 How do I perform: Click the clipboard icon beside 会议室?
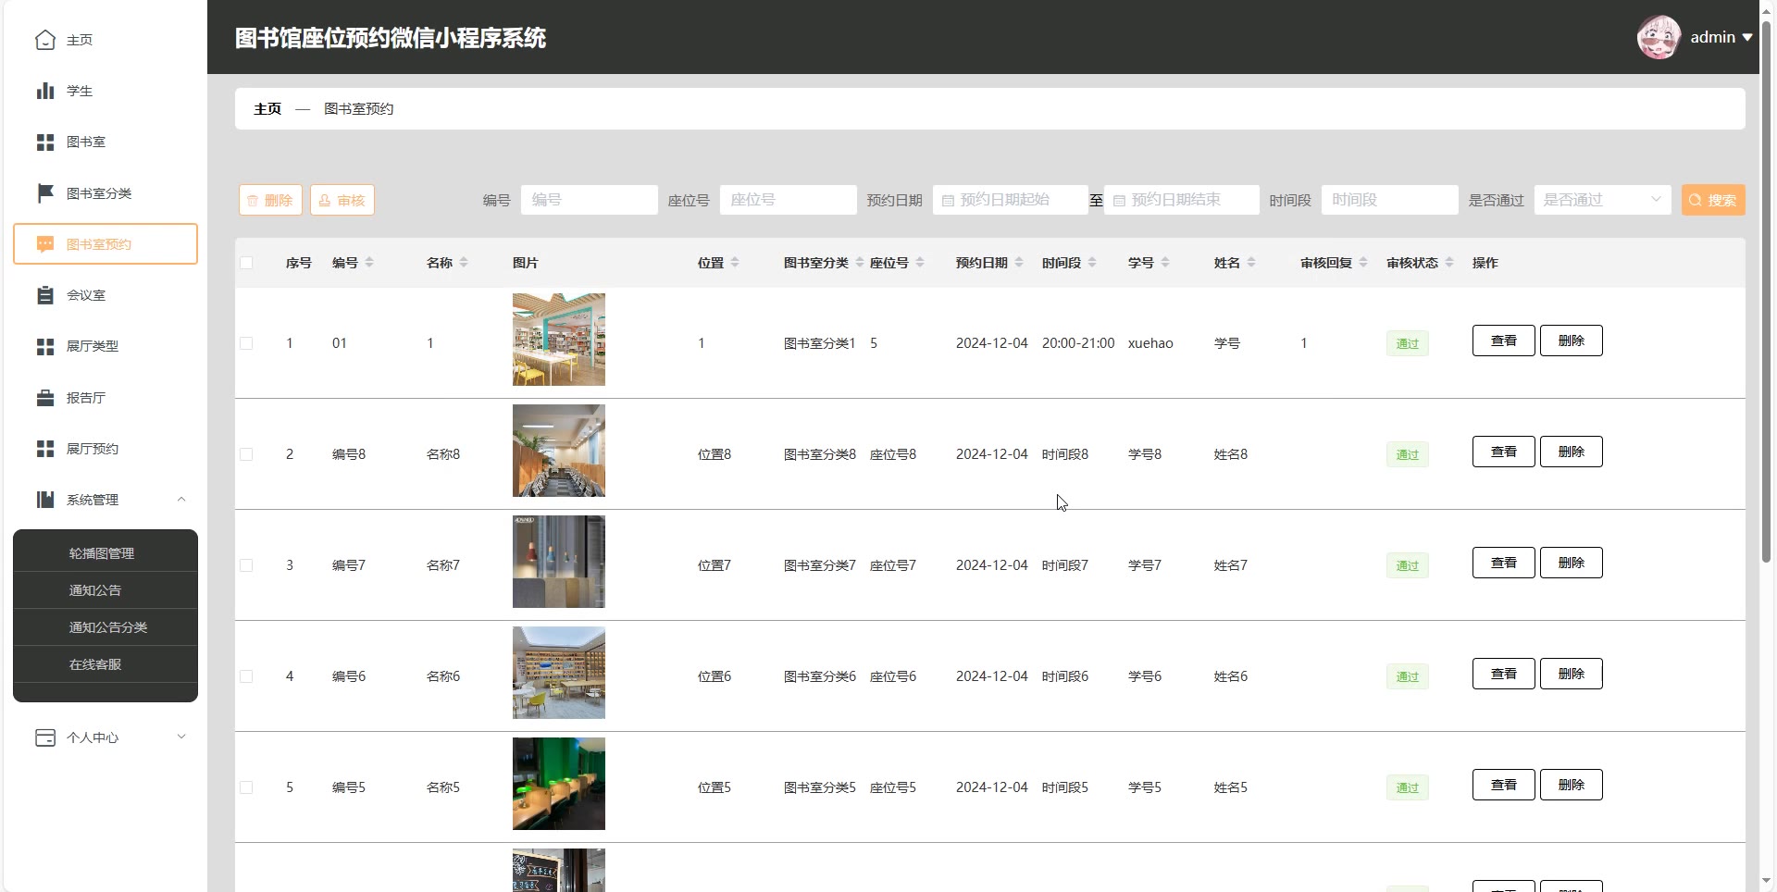45,295
